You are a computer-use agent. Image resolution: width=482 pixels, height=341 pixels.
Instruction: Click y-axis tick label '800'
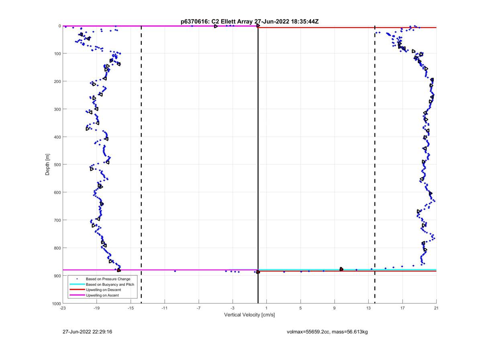click(57, 248)
